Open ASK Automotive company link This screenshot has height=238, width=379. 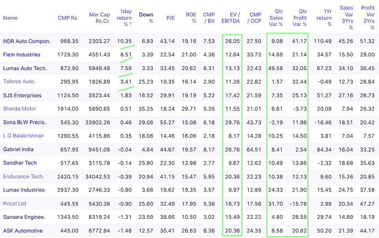tap(23, 230)
